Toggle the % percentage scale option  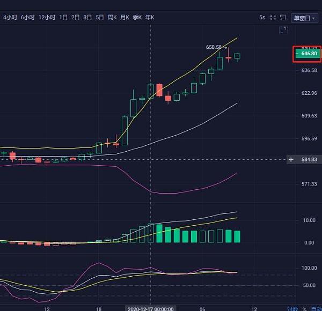(304, 308)
